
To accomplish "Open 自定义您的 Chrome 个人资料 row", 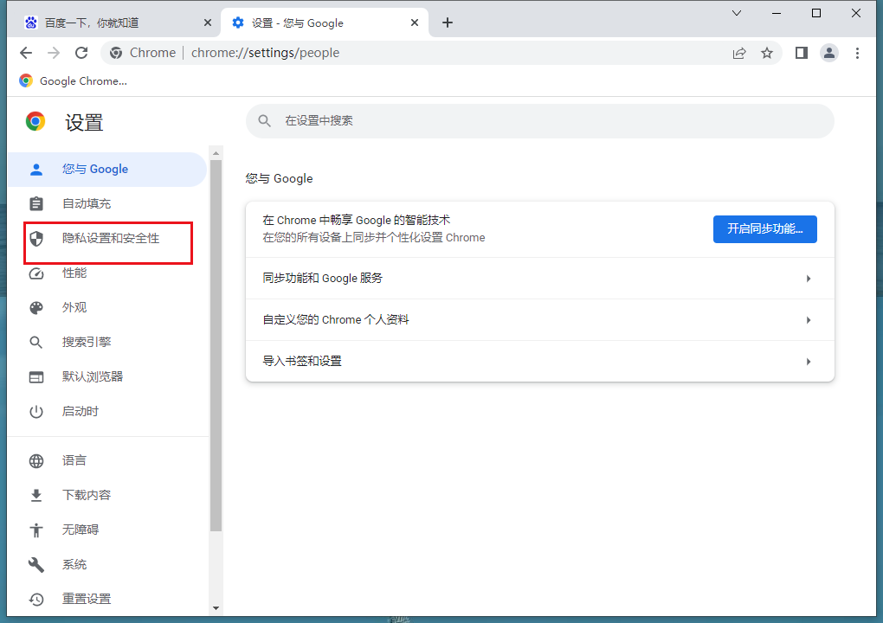I will tap(540, 320).
